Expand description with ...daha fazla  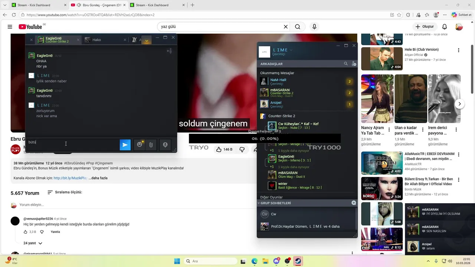pyautogui.click(x=98, y=178)
